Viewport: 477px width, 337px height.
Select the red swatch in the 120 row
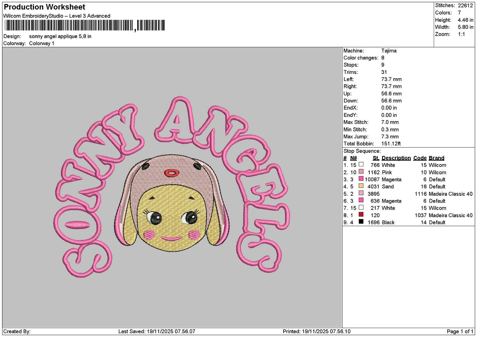[x=361, y=215]
